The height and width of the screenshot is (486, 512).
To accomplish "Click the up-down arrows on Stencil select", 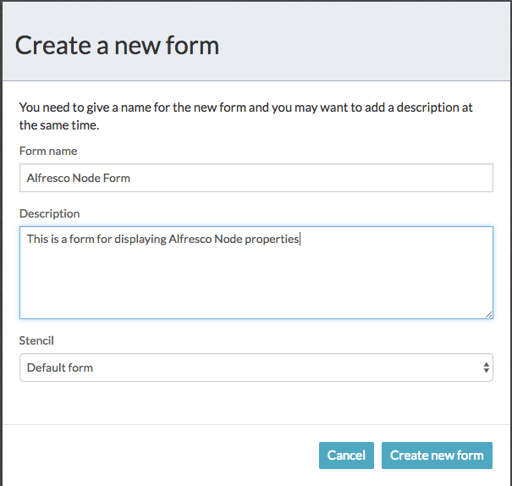I will (x=487, y=367).
